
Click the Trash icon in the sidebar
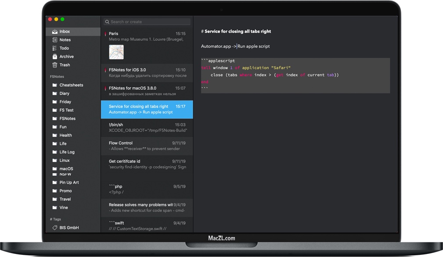54,64
